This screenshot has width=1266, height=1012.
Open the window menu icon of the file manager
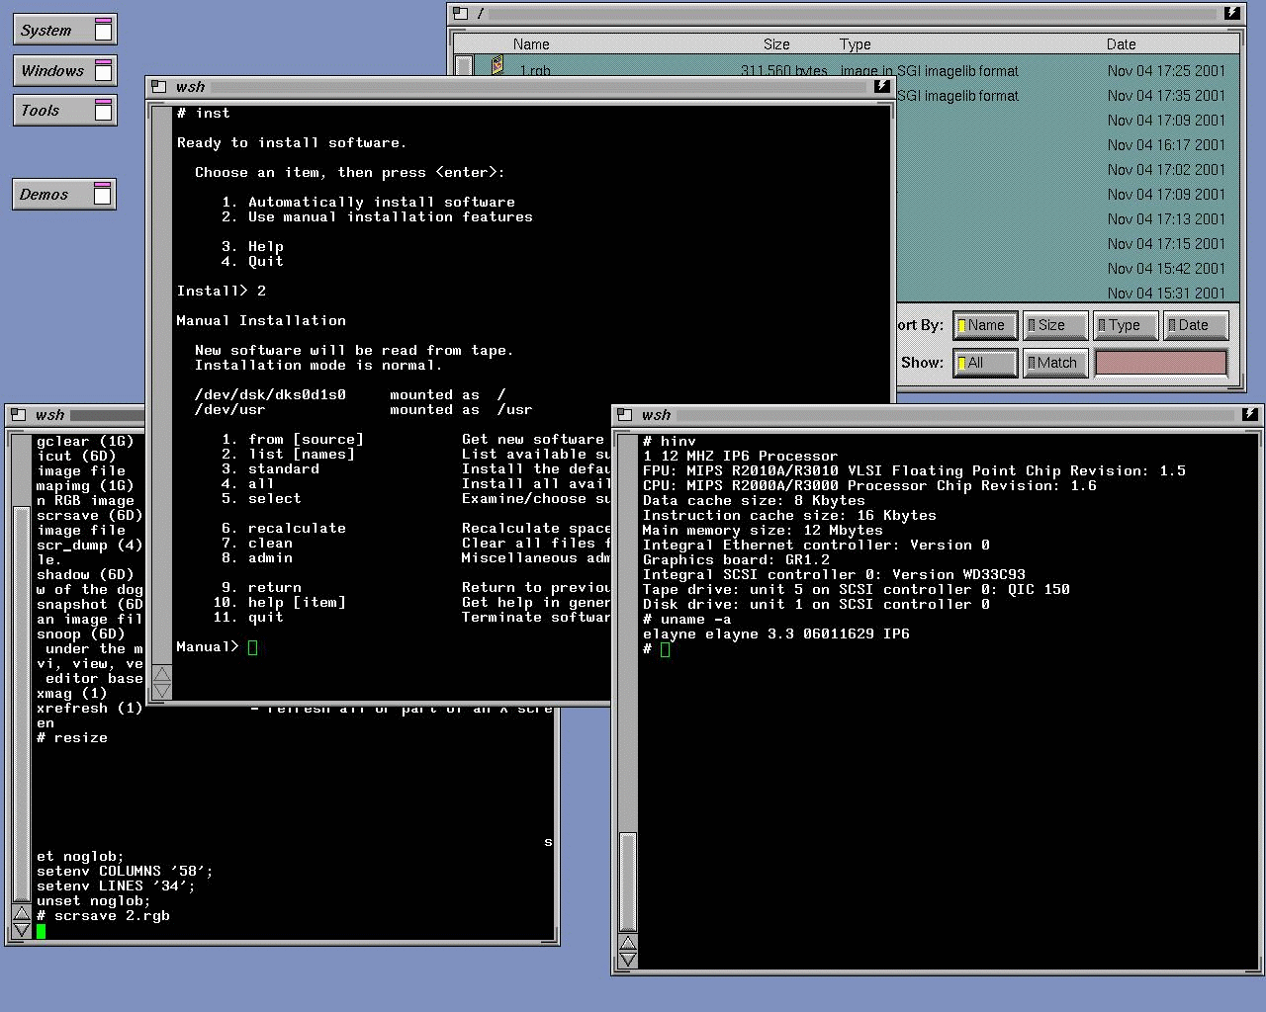click(x=461, y=13)
